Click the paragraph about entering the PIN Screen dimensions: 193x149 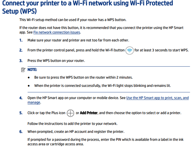point(105,142)
